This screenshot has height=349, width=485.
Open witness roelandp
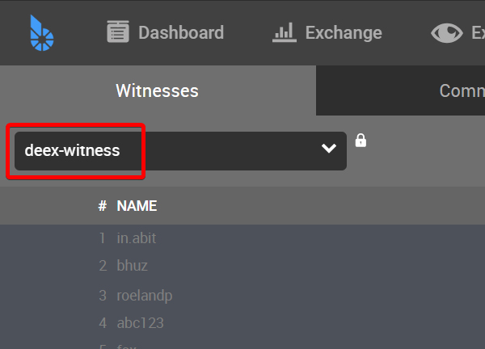click(x=144, y=295)
